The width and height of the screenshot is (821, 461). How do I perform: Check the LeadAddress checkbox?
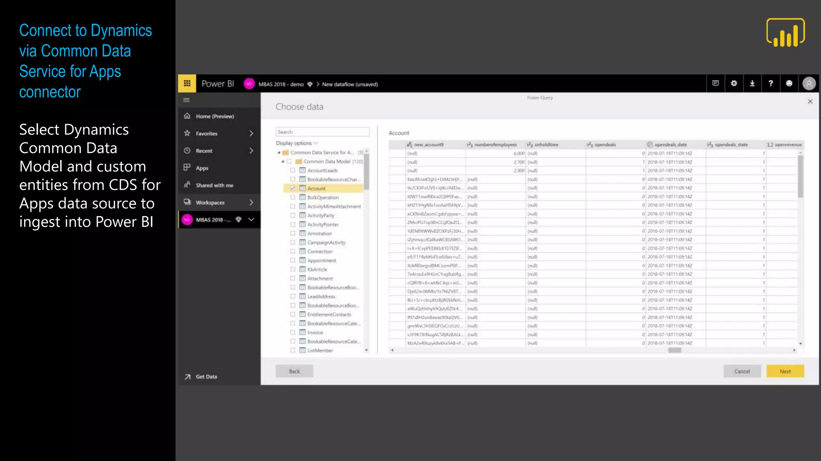pyautogui.click(x=293, y=297)
